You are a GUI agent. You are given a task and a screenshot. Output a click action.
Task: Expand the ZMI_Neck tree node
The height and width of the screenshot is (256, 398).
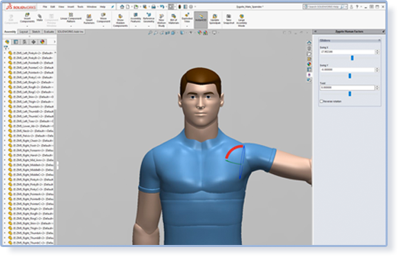pos(5,131)
